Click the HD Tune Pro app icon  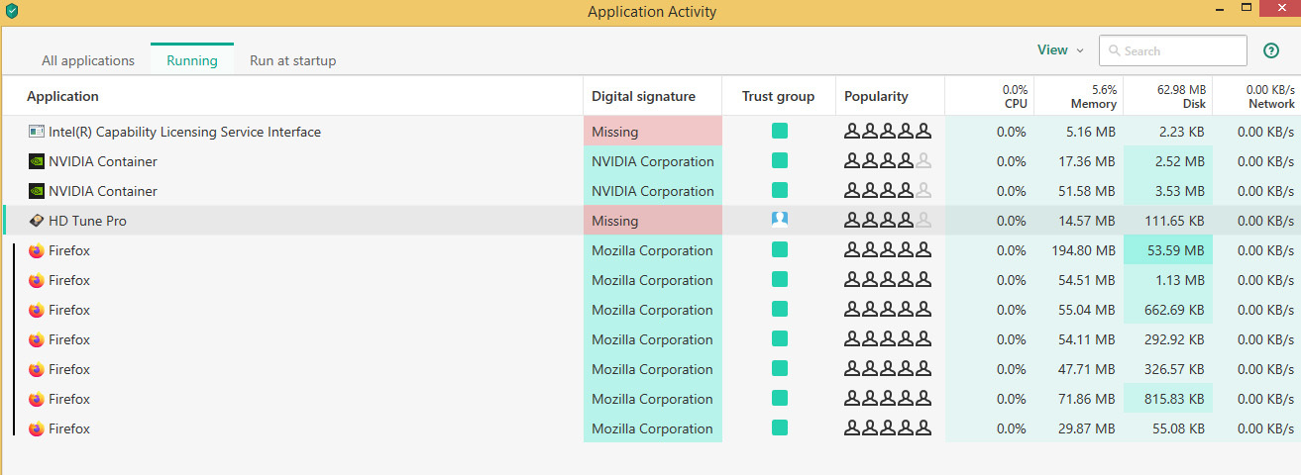[x=37, y=221]
